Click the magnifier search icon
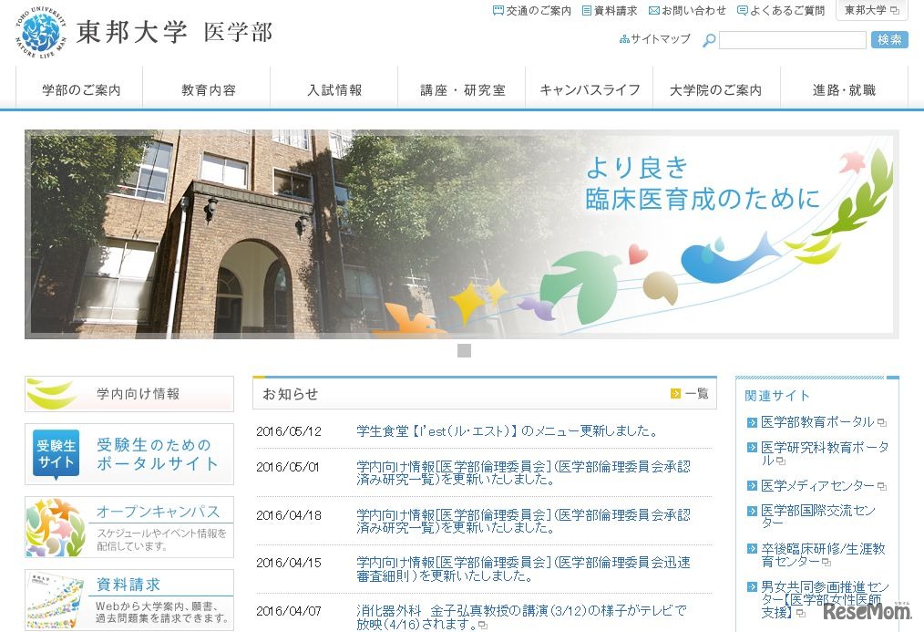Image resolution: width=924 pixels, height=632 pixels. pyautogui.click(x=709, y=40)
